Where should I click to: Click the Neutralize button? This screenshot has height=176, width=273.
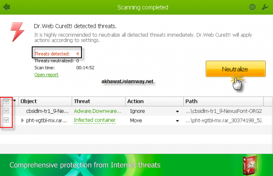point(236,69)
